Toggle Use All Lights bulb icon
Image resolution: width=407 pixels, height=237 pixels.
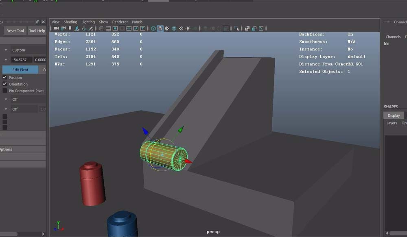[x=188, y=28]
